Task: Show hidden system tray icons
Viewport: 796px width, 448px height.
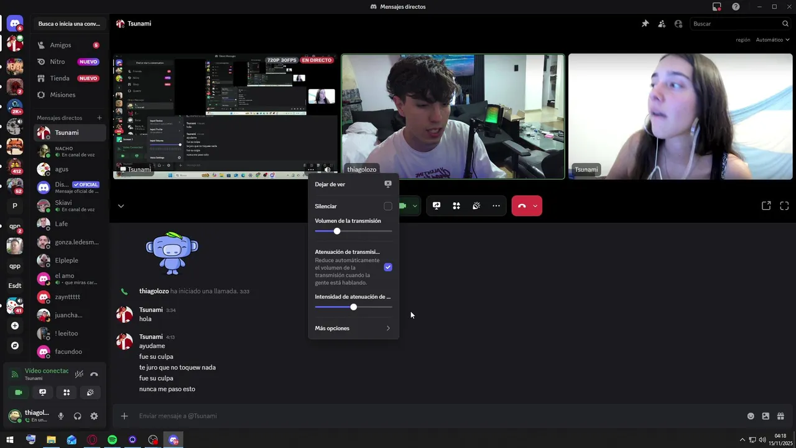Action: point(742,440)
